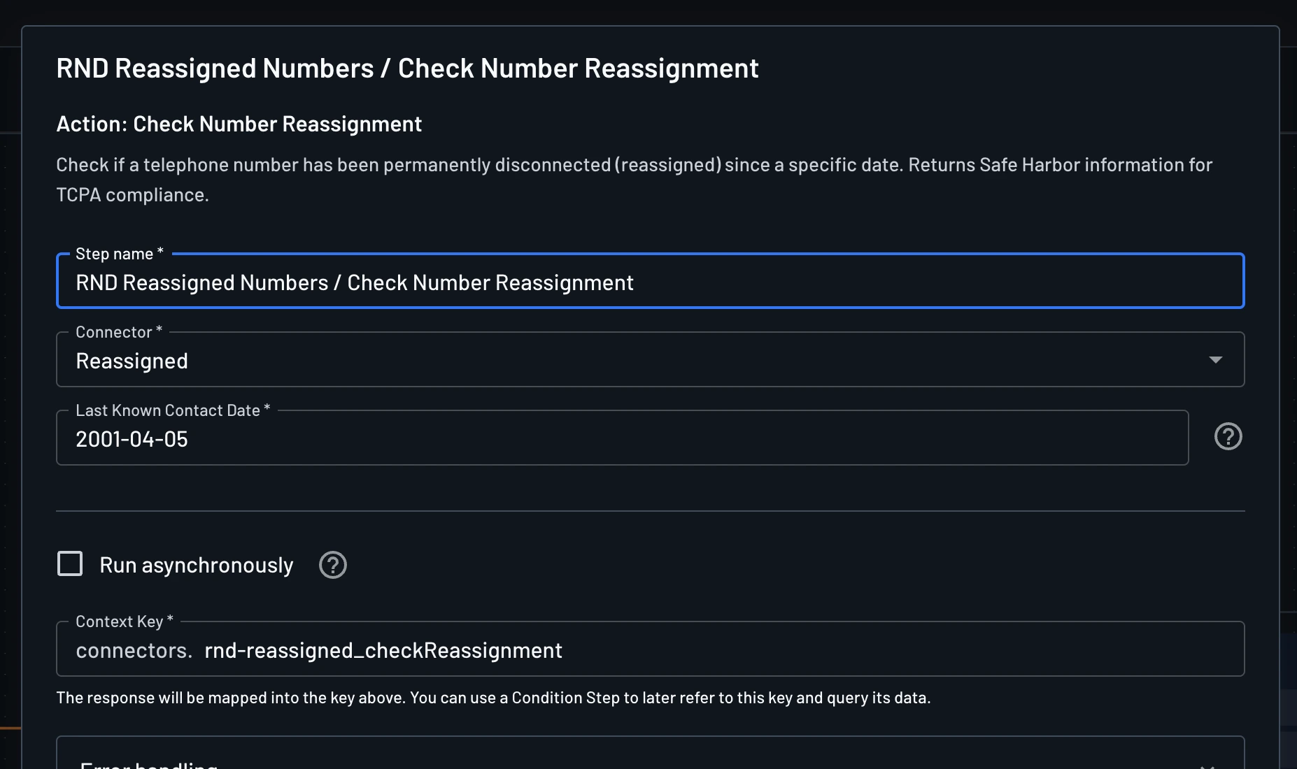Focus the Step name input field
This screenshot has width=1297, height=769.
pyautogui.click(x=649, y=282)
